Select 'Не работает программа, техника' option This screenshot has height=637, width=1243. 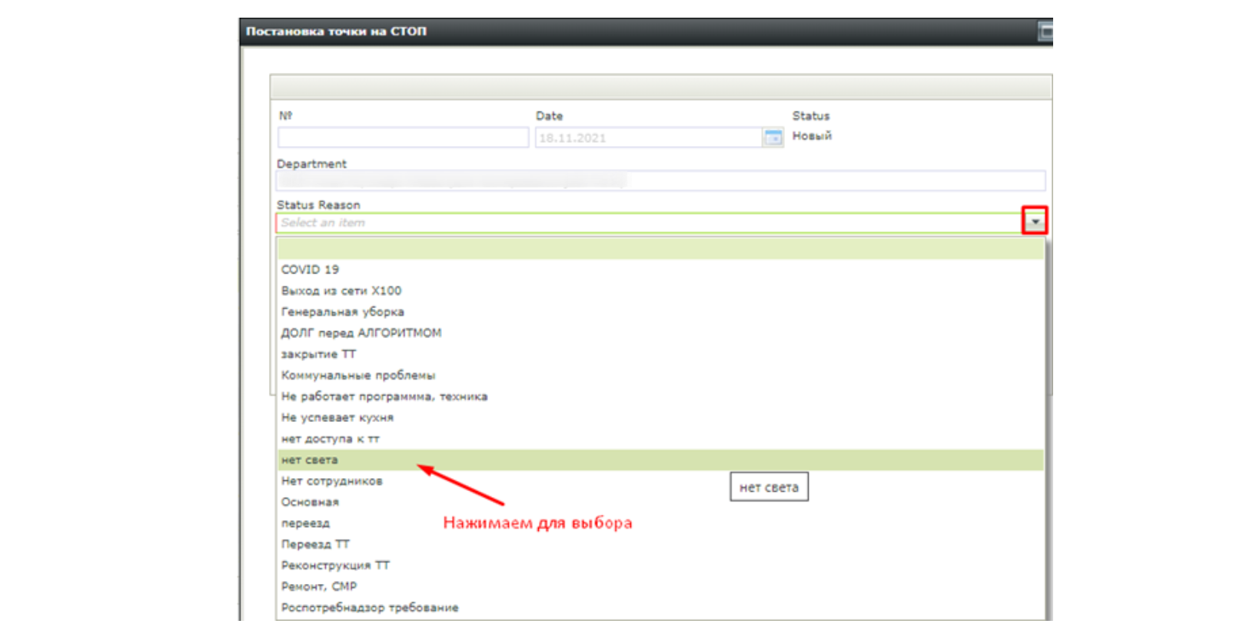click(660, 396)
